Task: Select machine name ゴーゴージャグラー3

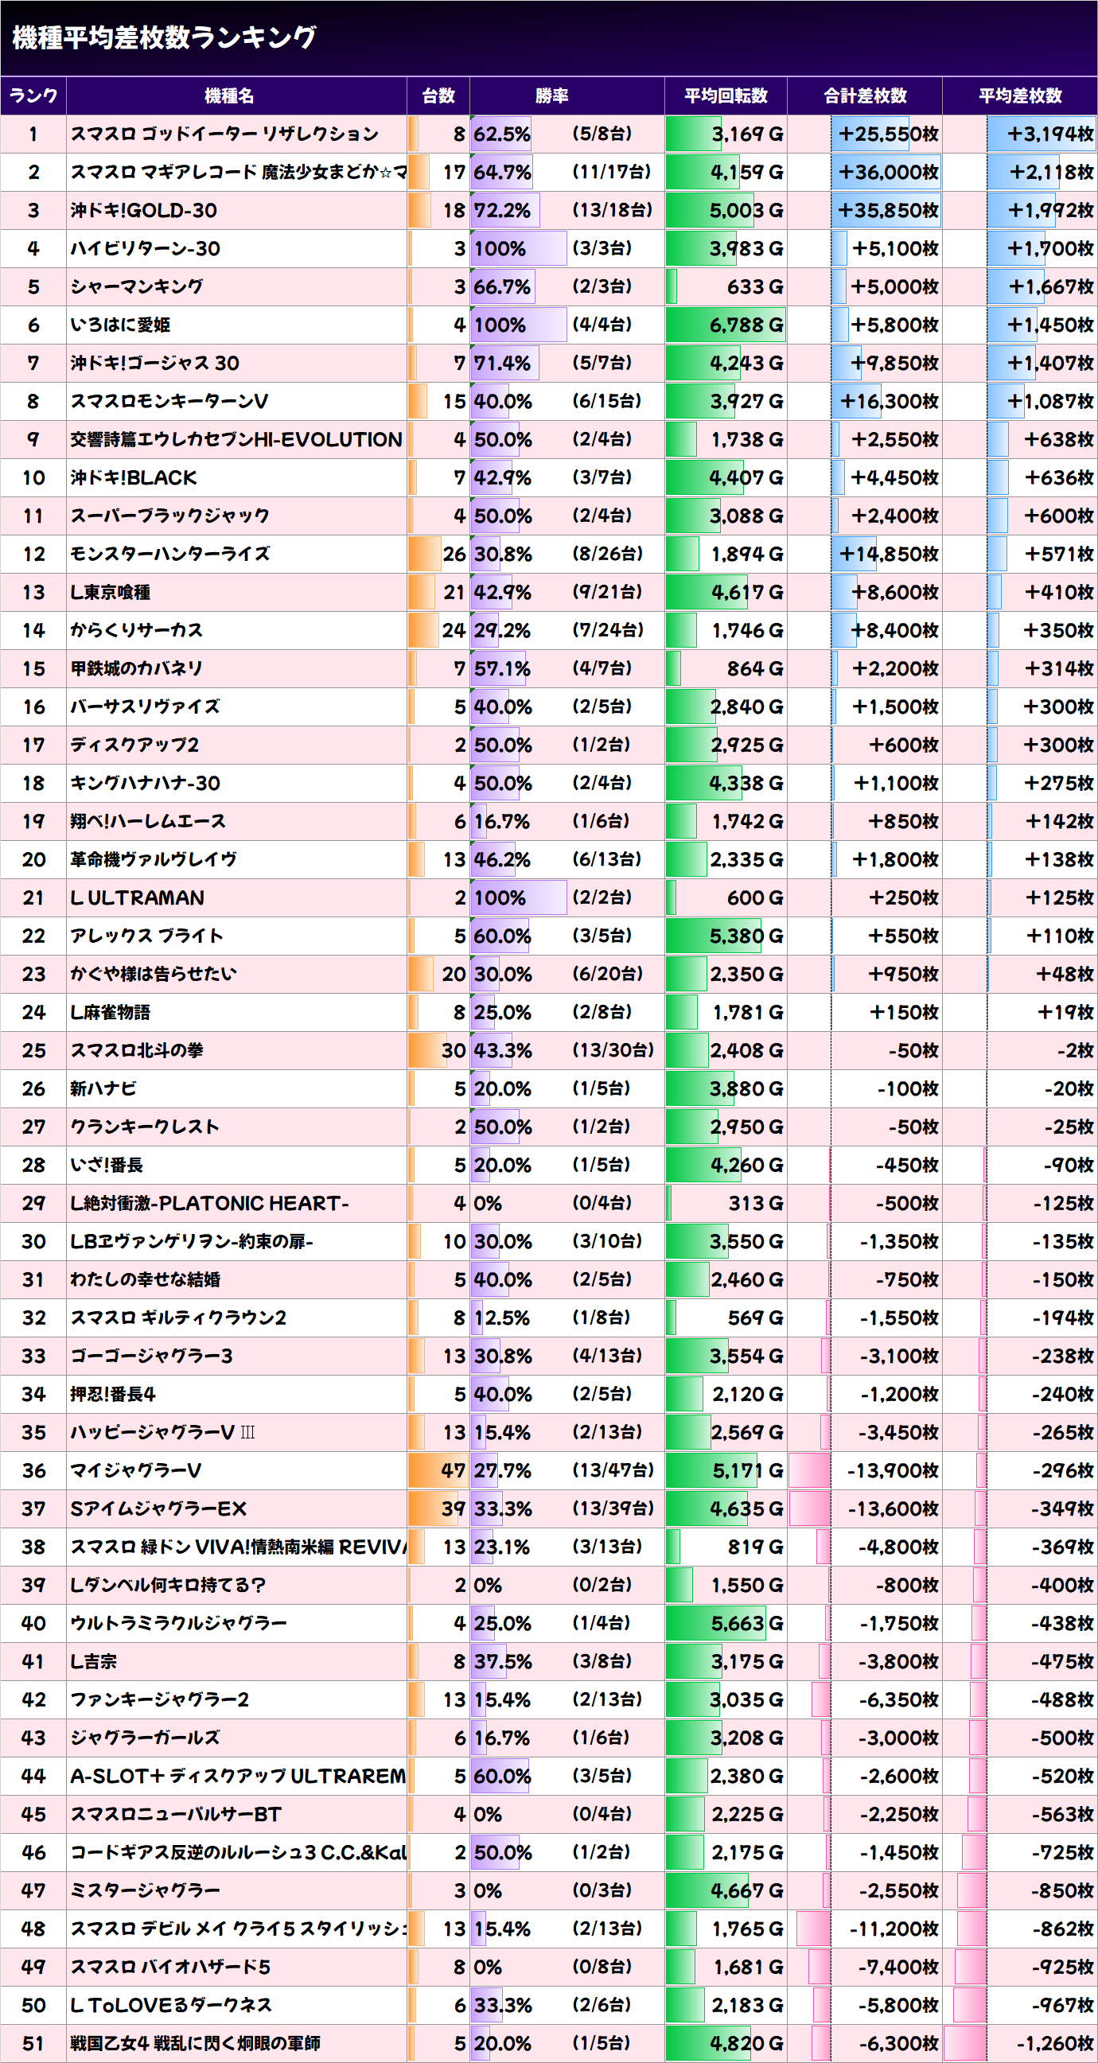Action: pyautogui.click(x=151, y=1356)
